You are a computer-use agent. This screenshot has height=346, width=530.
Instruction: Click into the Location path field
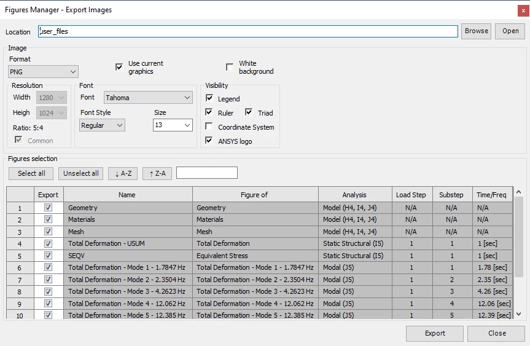click(247, 31)
